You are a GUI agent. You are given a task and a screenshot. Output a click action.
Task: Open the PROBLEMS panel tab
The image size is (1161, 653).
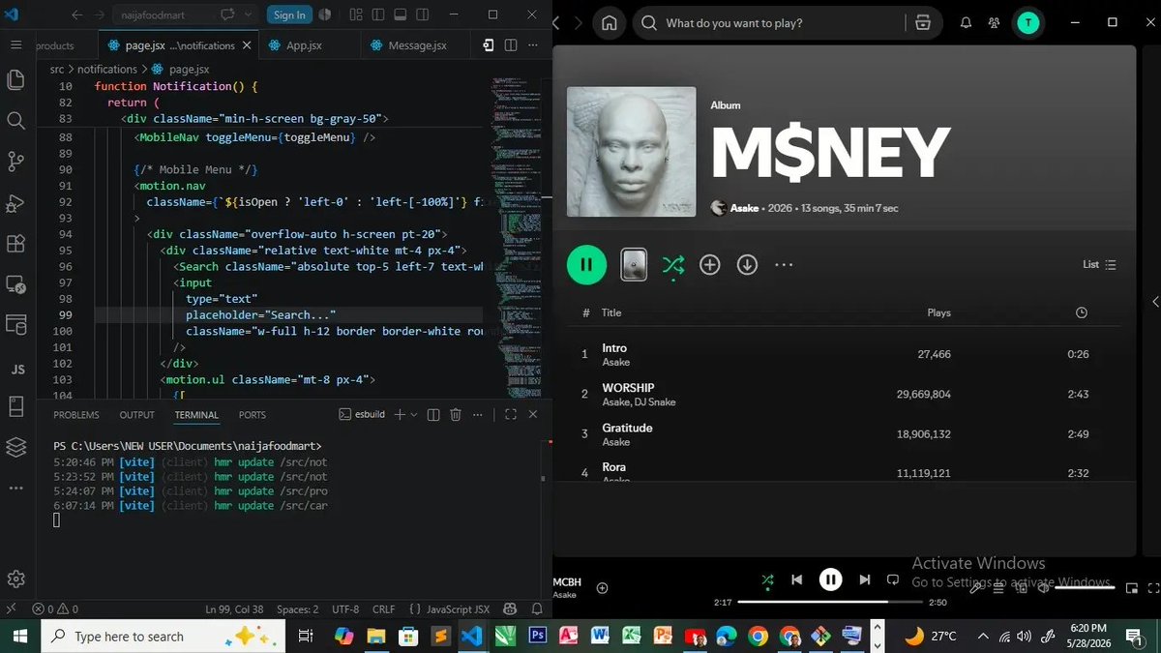click(76, 415)
